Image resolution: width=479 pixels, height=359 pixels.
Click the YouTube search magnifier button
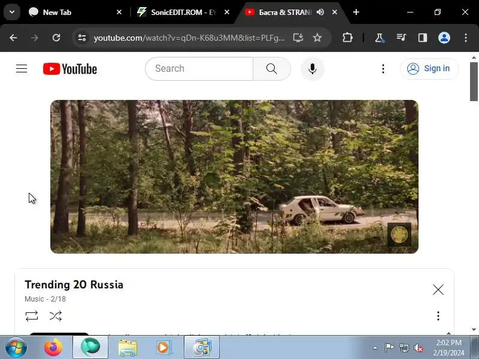click(x=272, y=69)
